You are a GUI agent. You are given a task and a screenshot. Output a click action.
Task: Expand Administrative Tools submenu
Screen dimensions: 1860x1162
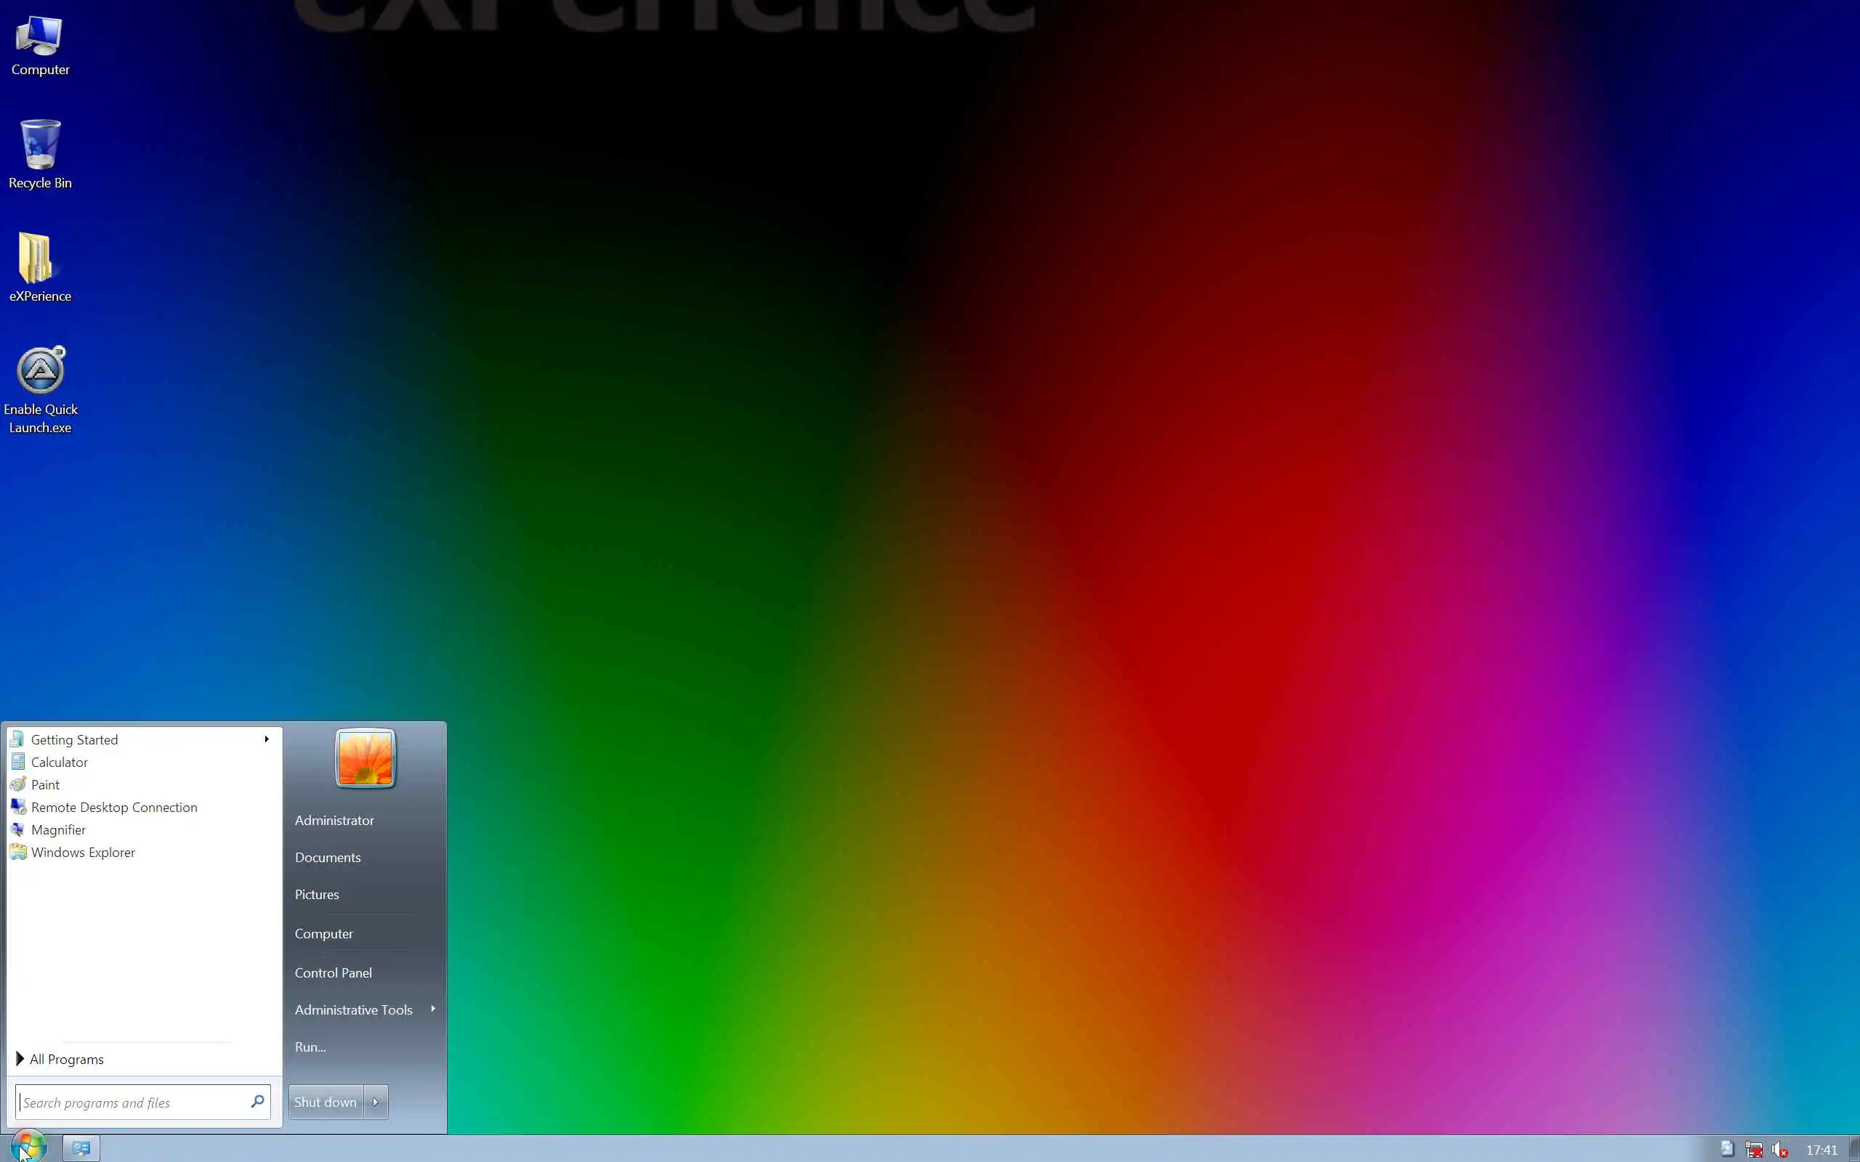(433, 1009)
